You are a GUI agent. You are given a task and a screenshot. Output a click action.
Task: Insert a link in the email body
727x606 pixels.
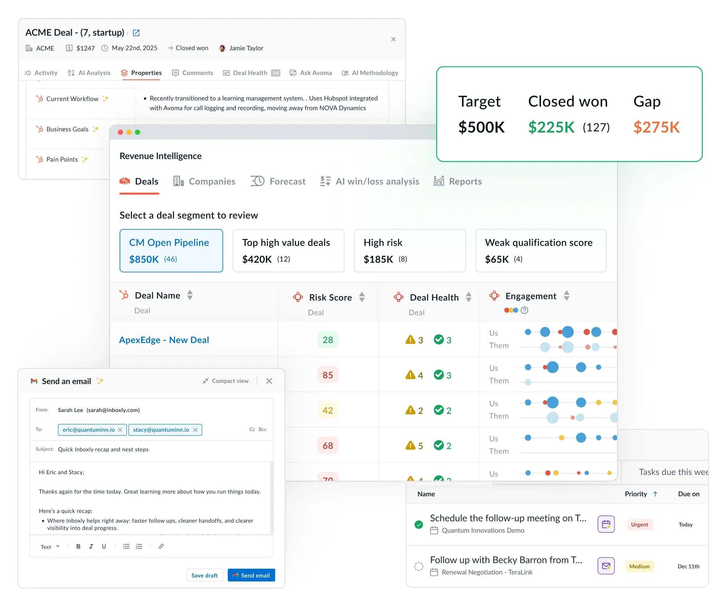click(161, 546)
